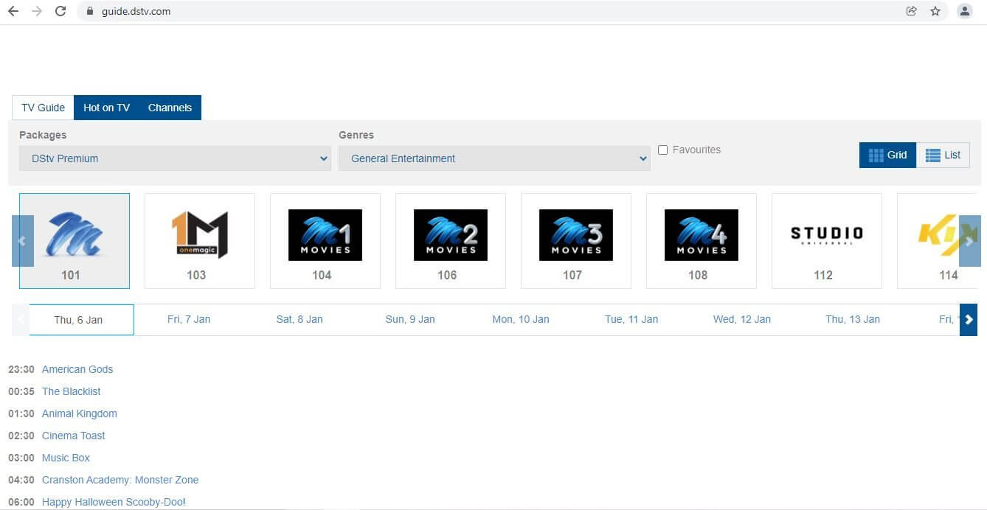Screen dimensions: 987x510
Task: Open the American Gods programme link
Action: click(x=77, y=369)
